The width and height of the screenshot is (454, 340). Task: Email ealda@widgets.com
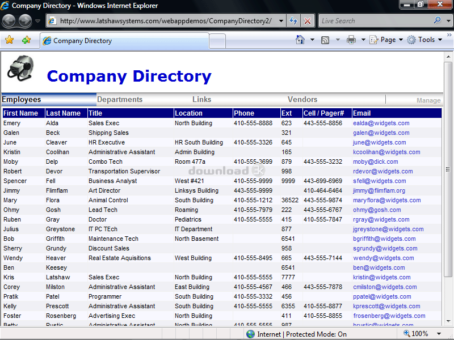pyautogui.click(x=381, y=123)
